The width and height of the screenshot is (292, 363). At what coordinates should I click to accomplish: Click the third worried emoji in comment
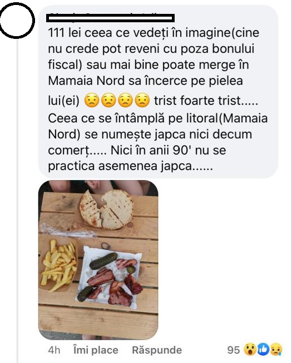point(126,101)
